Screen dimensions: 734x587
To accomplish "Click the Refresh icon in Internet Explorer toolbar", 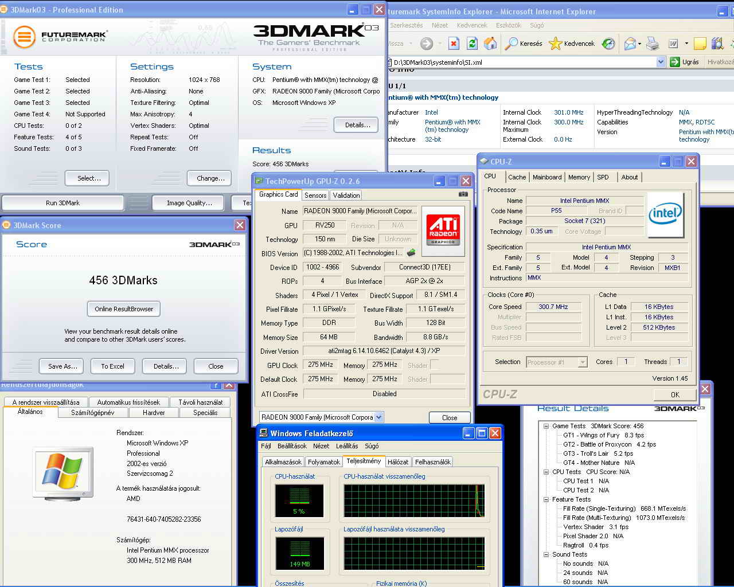I will point(473,44).
